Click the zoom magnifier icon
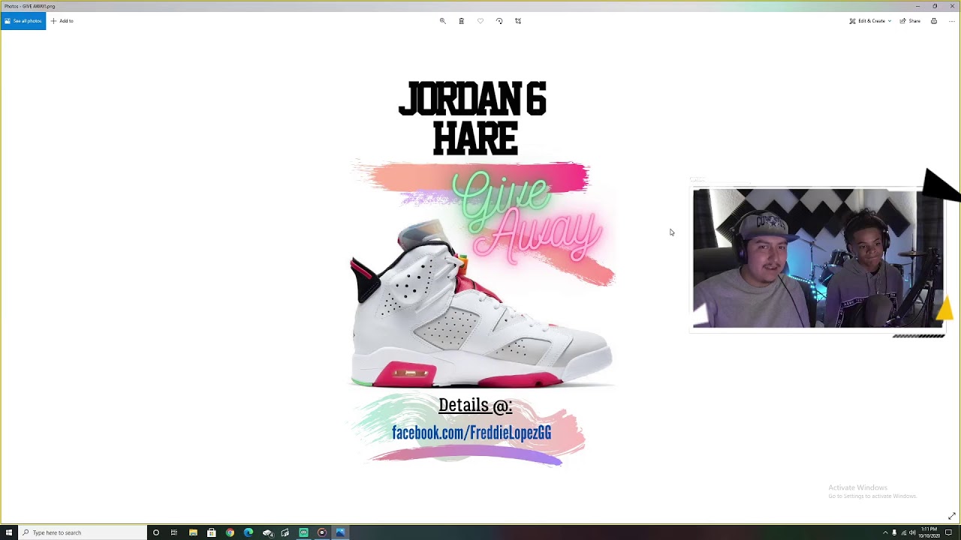The height and width of the screenshot is (540, 961). click(442, 21)
